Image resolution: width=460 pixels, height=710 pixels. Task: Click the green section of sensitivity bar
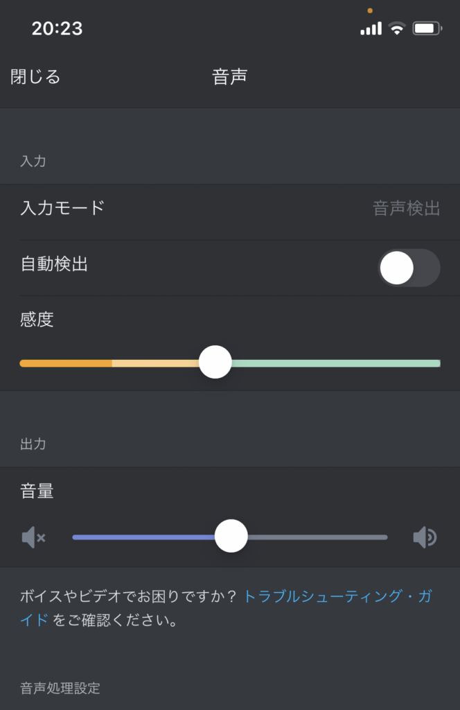(335, 363)
